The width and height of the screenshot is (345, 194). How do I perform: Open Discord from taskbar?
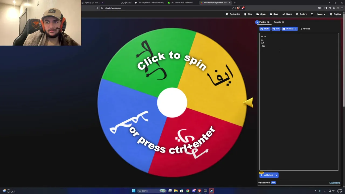194,191
